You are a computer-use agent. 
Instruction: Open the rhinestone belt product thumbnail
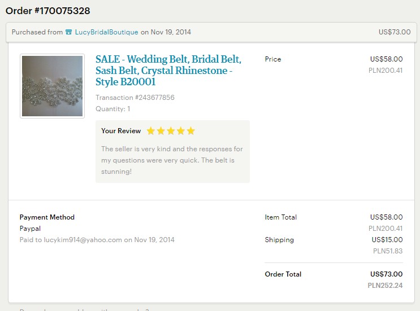click(x=52, y=86)
